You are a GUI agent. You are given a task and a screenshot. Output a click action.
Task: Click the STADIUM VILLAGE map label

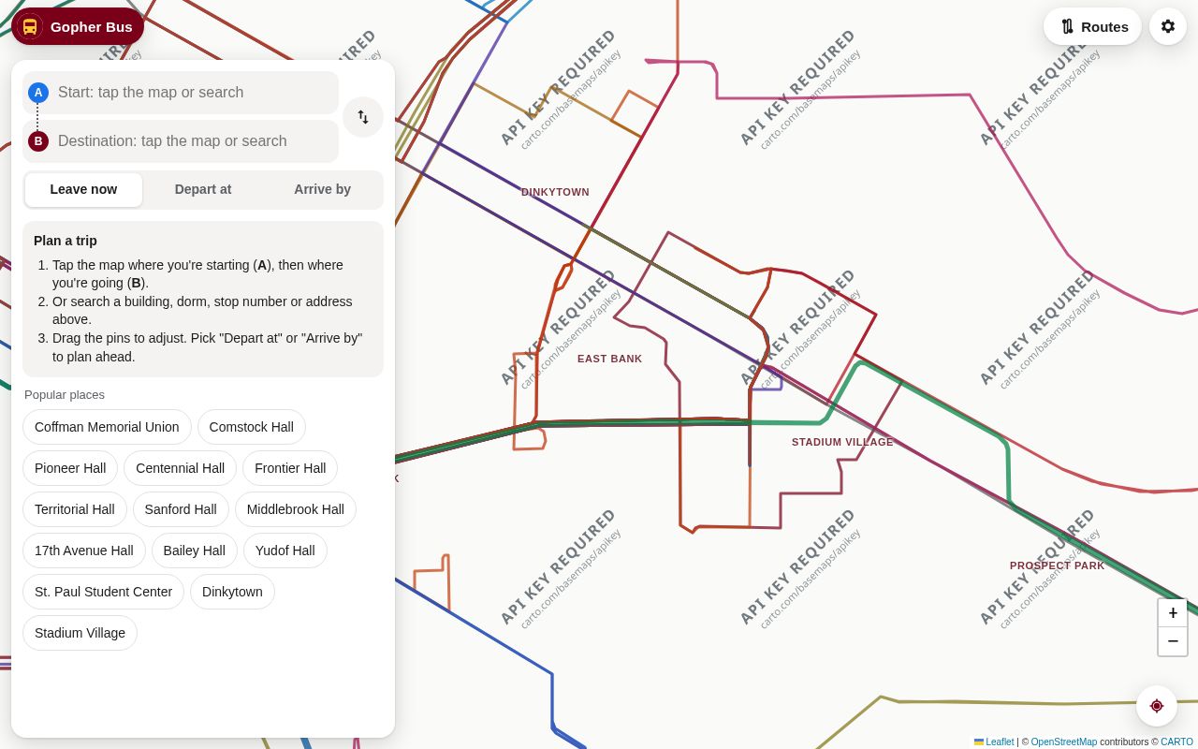[x=842, y=442]
